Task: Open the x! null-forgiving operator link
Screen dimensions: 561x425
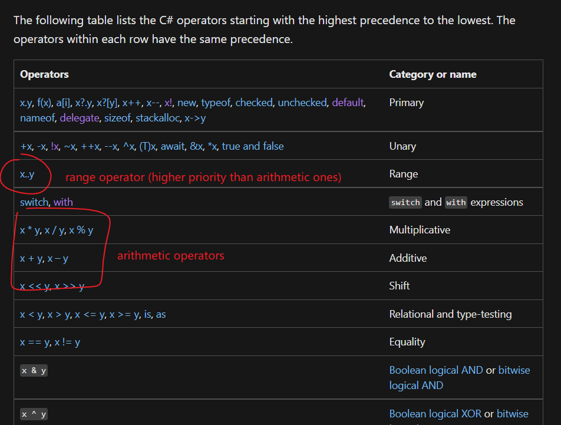Action: (x=168, y=103)
